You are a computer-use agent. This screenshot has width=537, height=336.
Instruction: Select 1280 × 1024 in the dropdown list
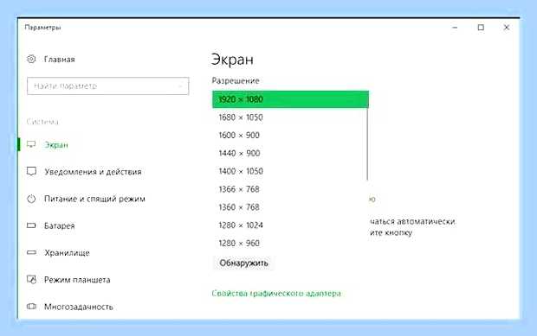click(290, 225)
